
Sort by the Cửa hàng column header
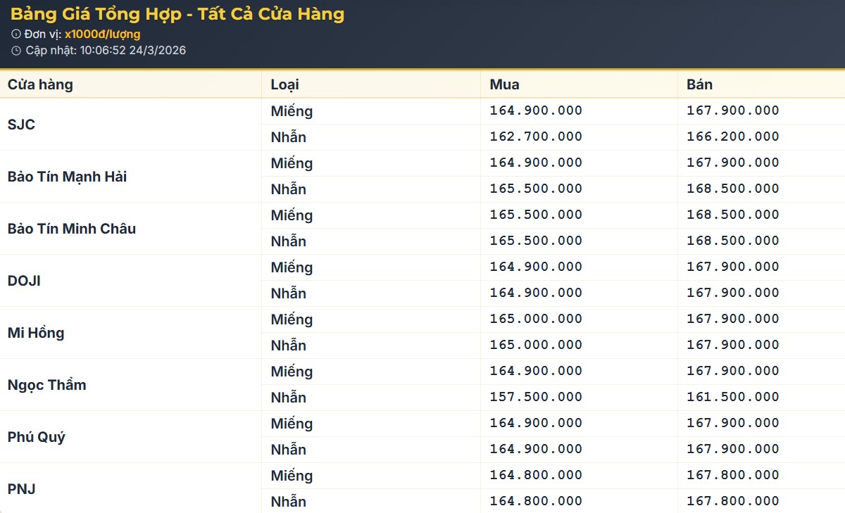point(40,84)
